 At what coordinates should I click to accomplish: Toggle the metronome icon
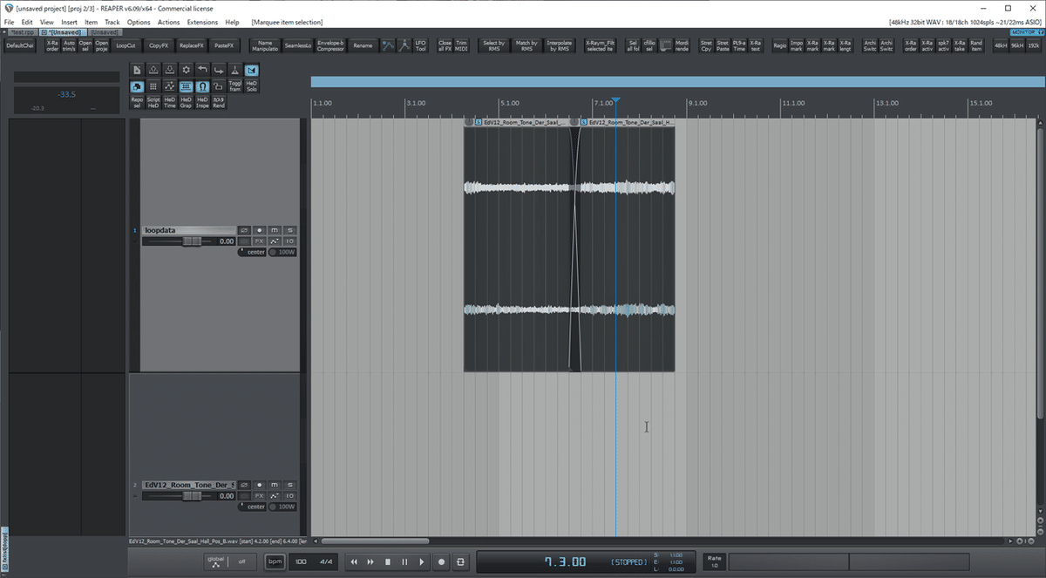(x=235, y=70)
